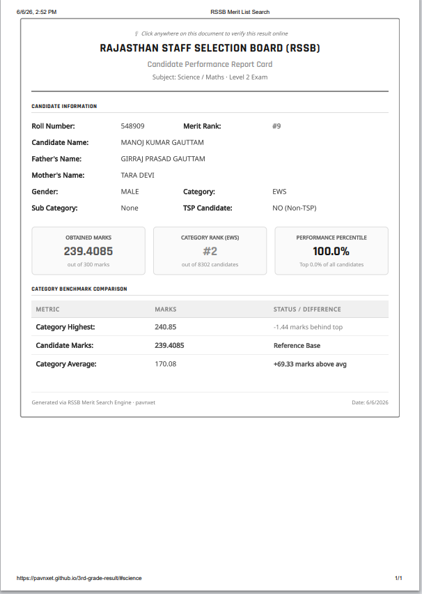Open the pavnxet.github.io URL in page footer
This screenshot has width=422, height=594.
[x=79, y=578]
